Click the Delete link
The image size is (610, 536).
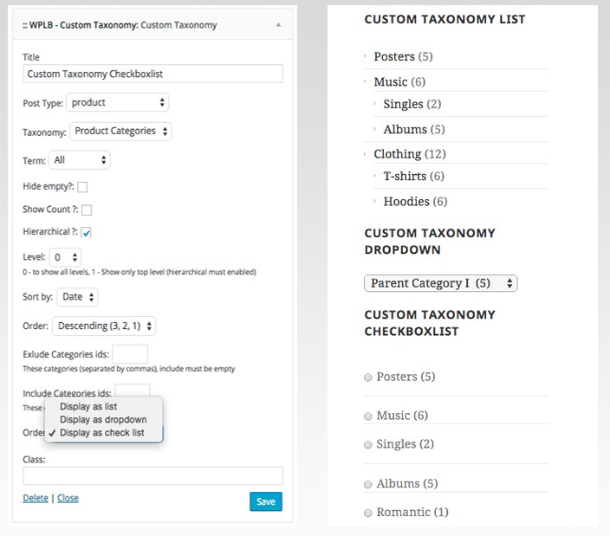(x=36, y=498)
